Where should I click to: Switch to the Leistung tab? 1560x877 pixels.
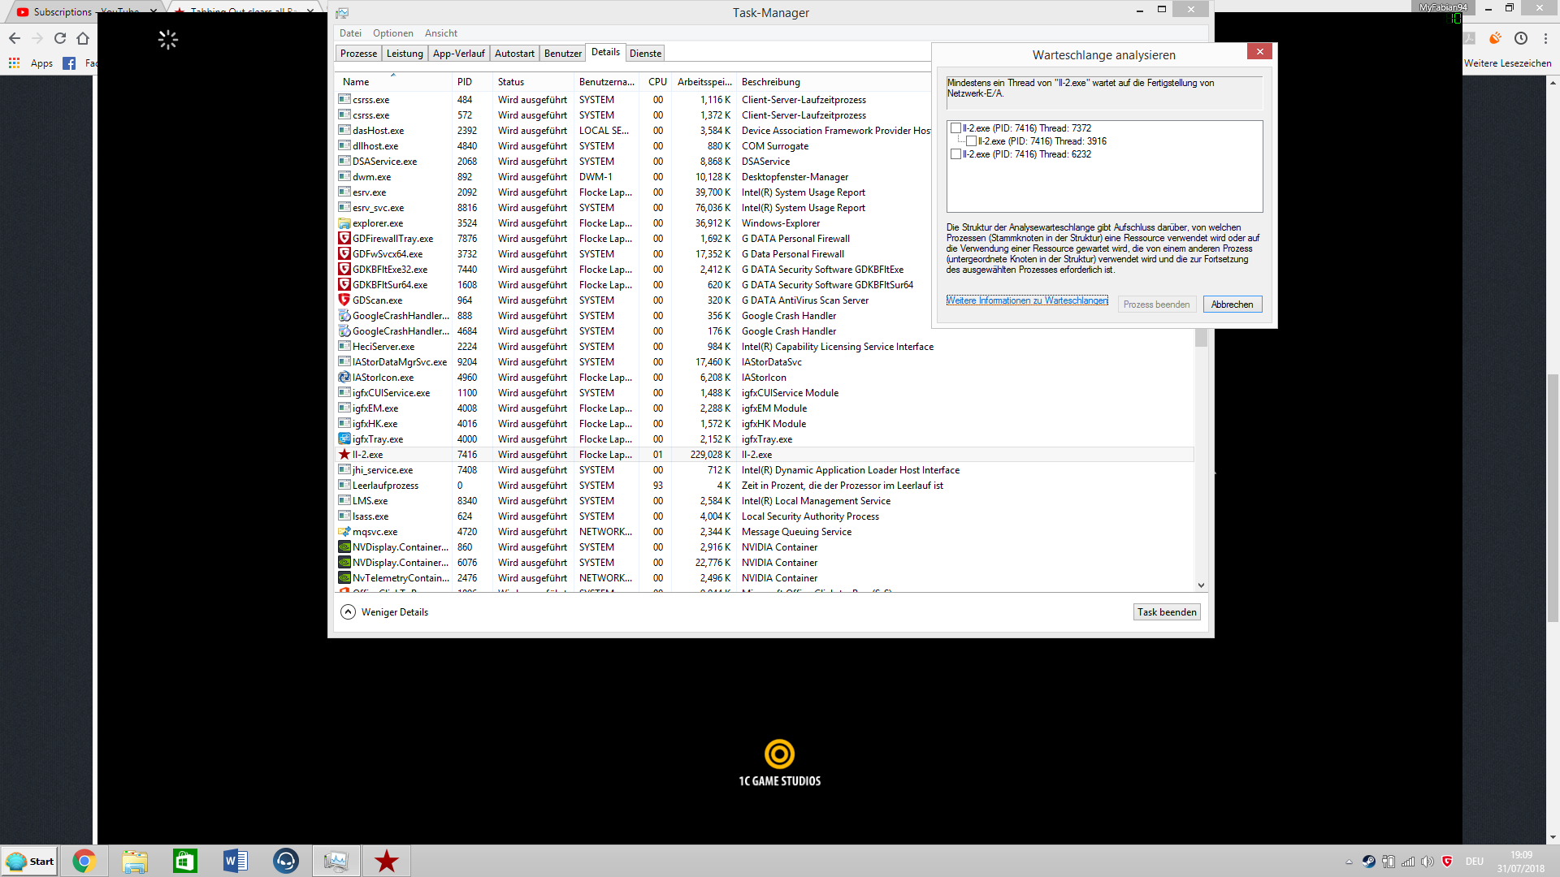click(x=405, y=54)
